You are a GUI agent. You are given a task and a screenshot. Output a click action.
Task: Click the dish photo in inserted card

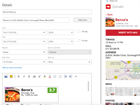12,95
